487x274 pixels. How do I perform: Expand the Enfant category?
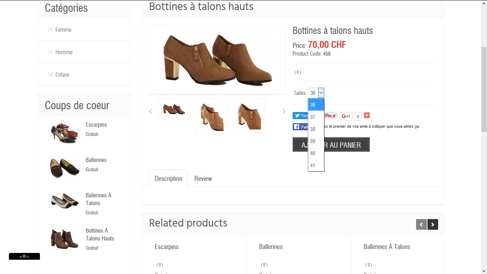pyautogui.click(x=51, y=75)
